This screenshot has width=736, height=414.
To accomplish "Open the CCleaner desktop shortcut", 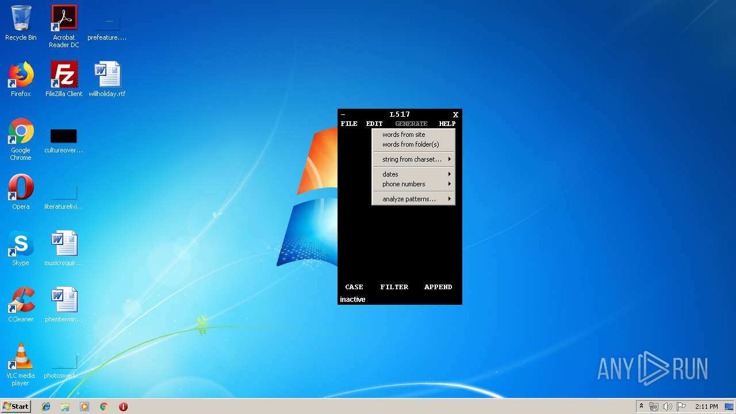I will pyautogui.click(x=21, y=305).
